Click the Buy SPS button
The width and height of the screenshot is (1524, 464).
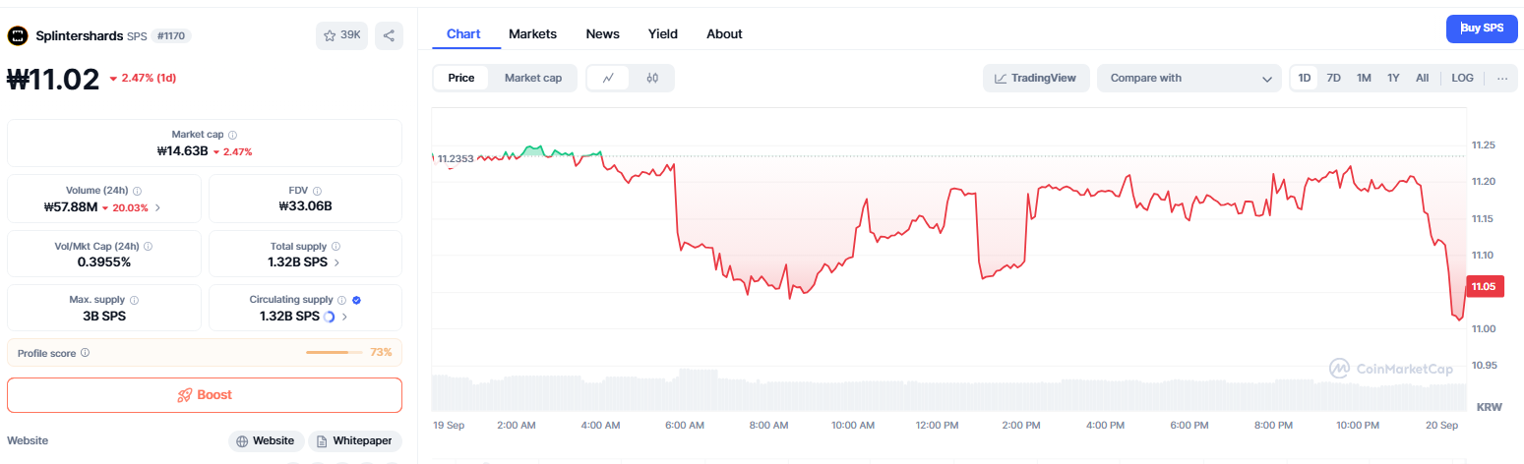tap(1482, 29)
